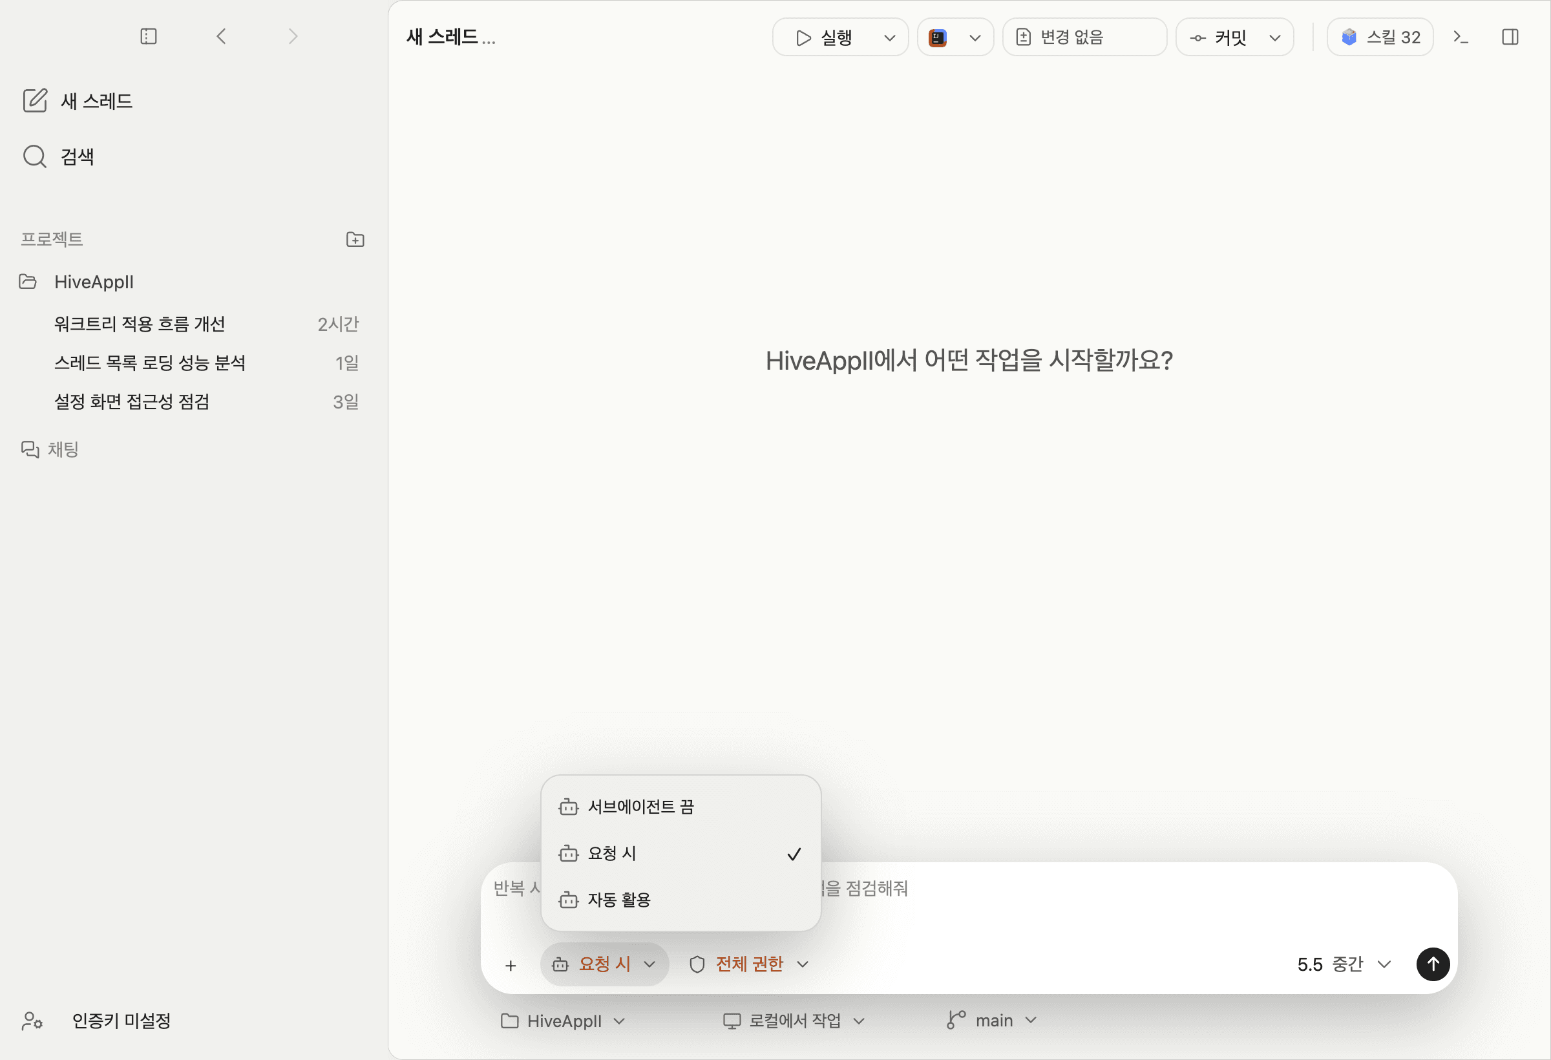The height and width of the screenshot is (1060, 1551).
Task: Go back with the left arrow
Action: [222, 36]
